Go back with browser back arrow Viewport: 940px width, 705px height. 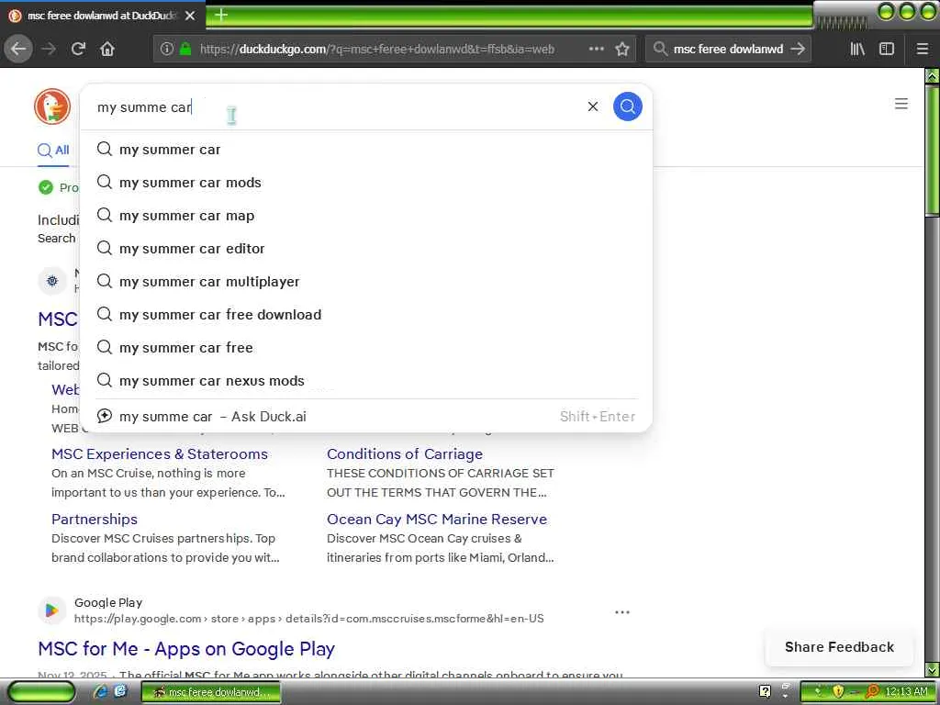[x=18, y=49]
